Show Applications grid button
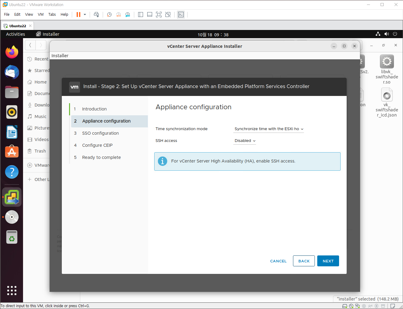The width and height of the screenshot is (403, 309). [12, 290]
